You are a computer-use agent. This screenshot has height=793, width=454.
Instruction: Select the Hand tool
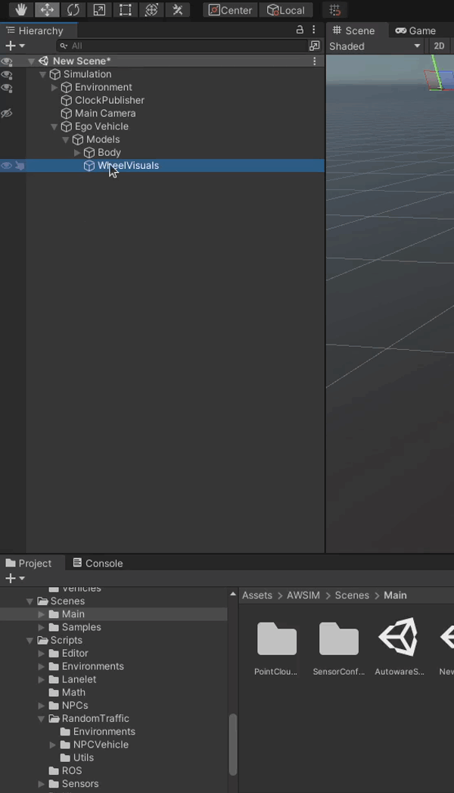coord(20,10)
